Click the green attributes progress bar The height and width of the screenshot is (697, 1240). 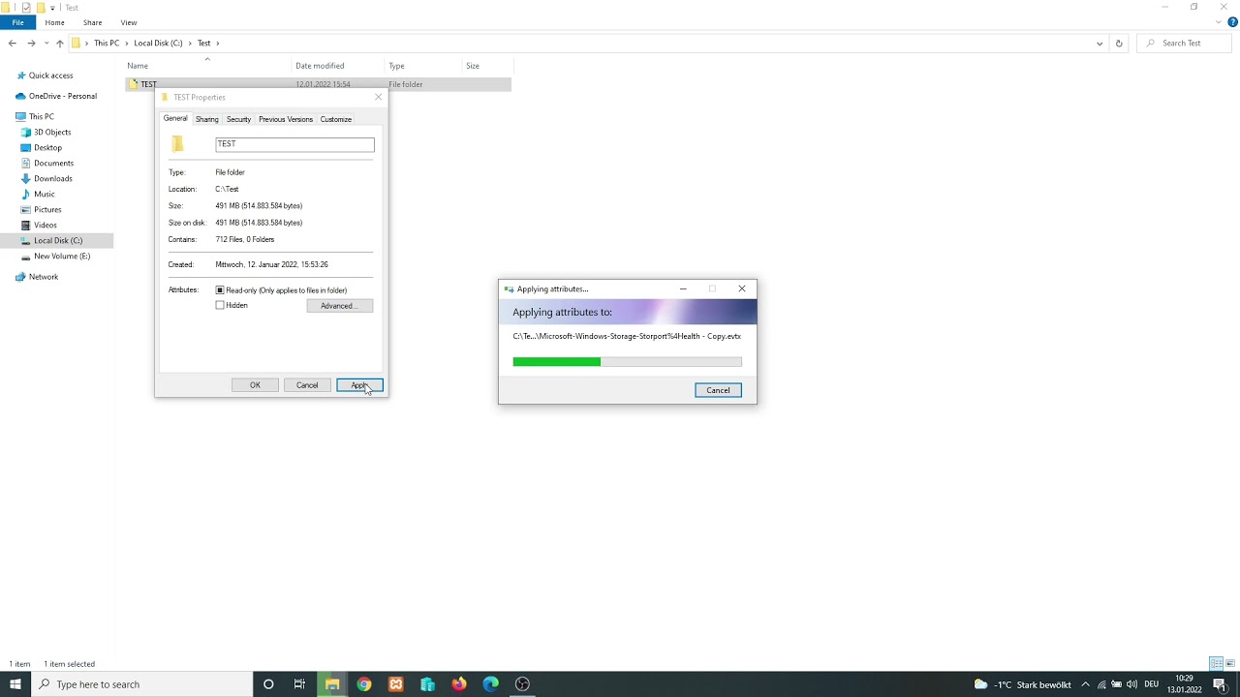click(x=627, y=362)
